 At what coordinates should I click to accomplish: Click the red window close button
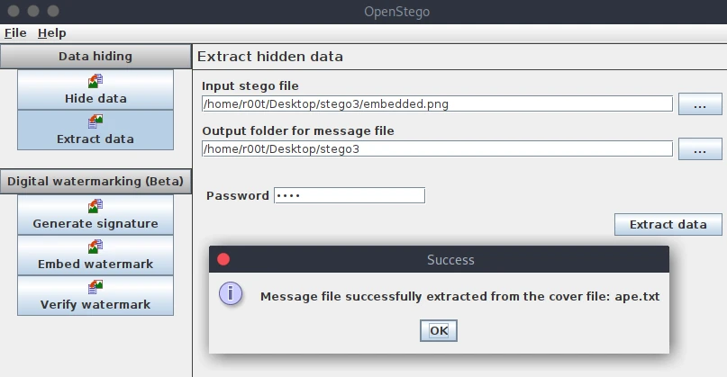[13, 11]
